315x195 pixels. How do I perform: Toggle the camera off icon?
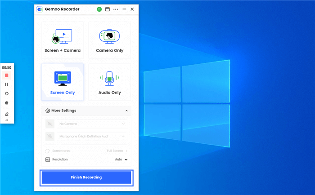click(x=49, y=124)
